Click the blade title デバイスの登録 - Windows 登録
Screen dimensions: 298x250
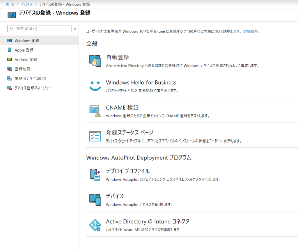click(54, 13)
